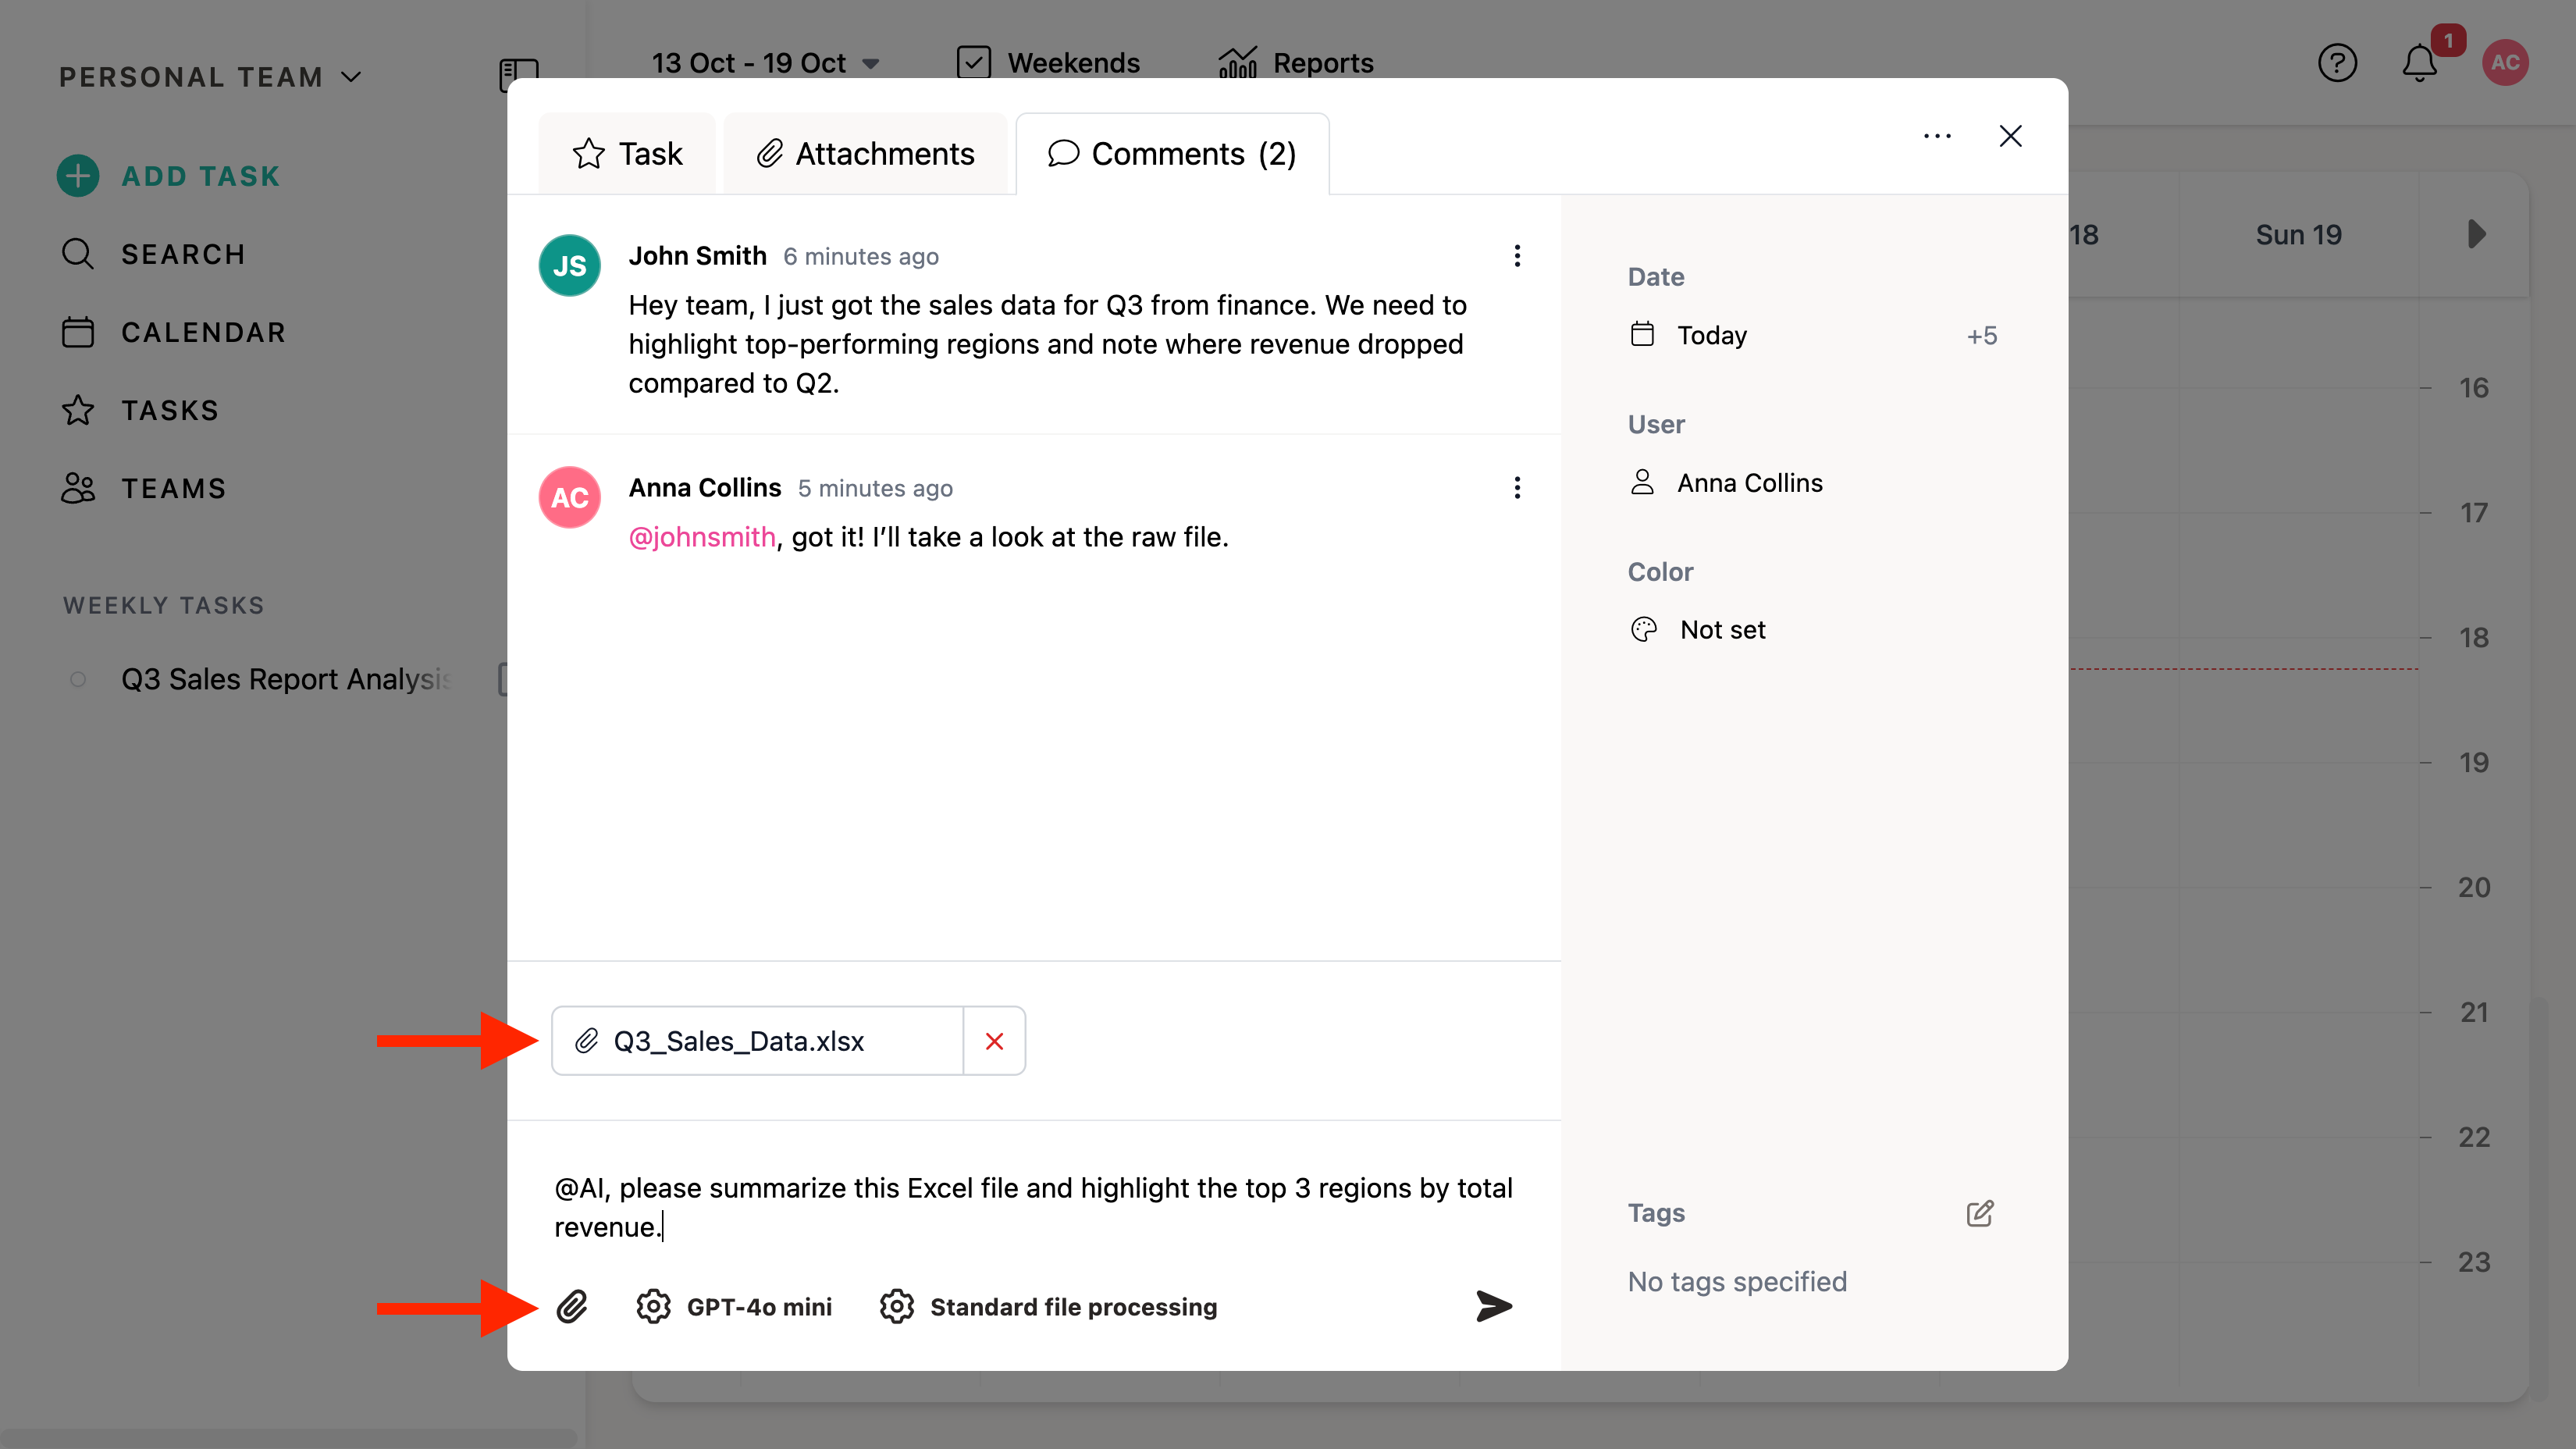
Task: Open John Smith's comment options menu
Action: 1517,256
